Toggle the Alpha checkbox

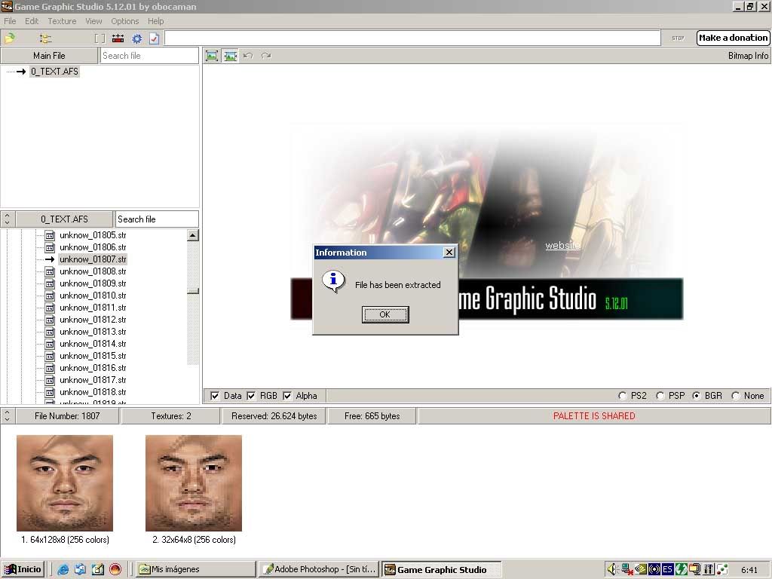[287, 396]
